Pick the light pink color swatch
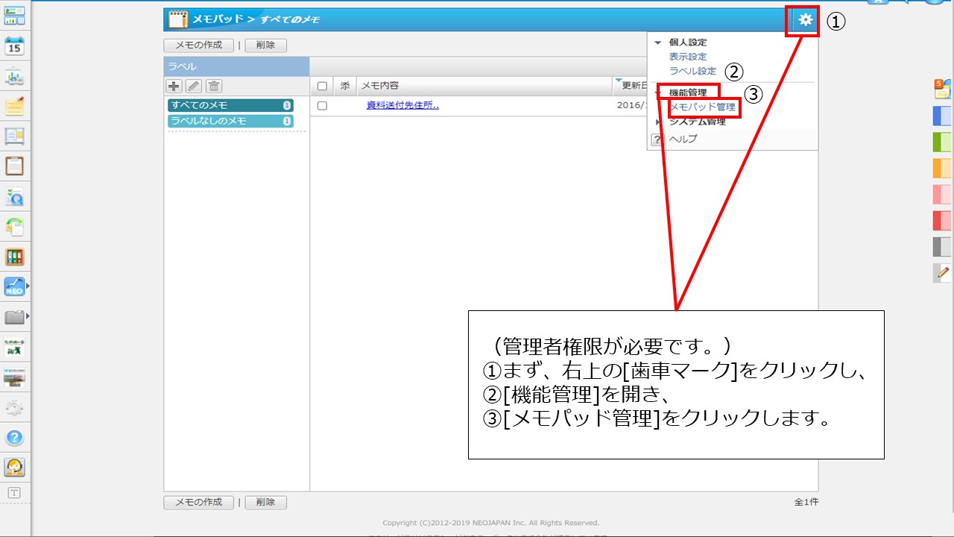954x537 pixels. point(942,194)
